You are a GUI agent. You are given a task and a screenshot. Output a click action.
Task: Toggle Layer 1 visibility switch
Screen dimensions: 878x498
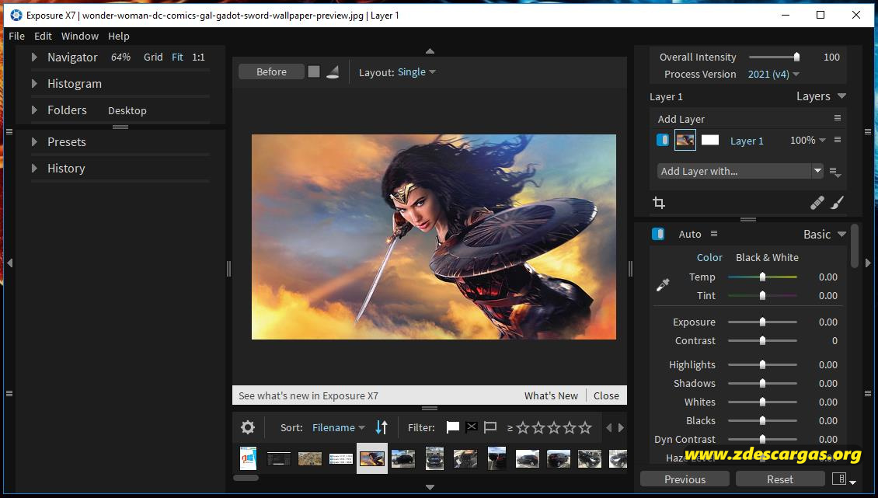663,140
